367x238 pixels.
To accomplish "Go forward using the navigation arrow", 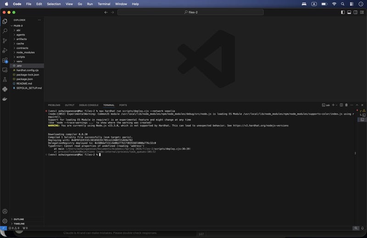I will (x=112, y=12).
